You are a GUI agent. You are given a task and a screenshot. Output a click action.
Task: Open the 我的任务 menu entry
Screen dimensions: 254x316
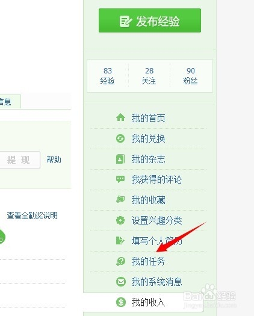[148, 261]
